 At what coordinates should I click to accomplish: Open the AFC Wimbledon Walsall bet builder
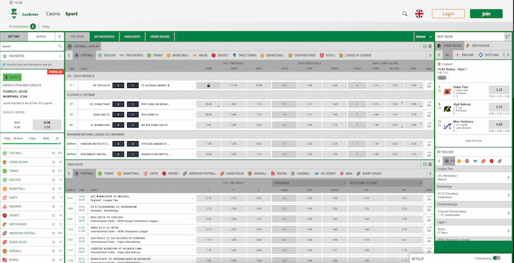coord(473,177)
